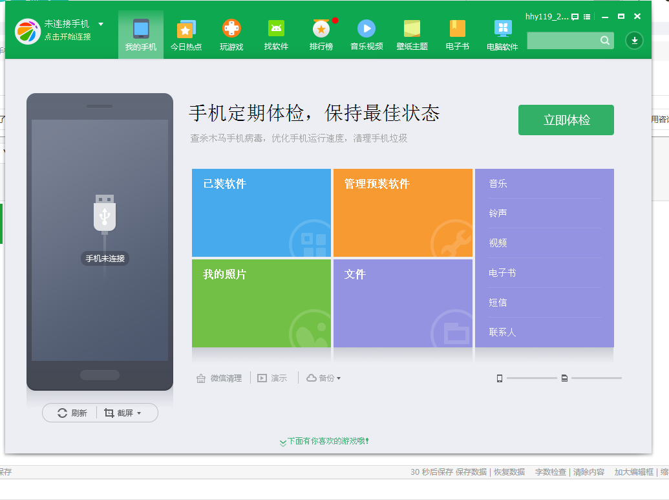Switch to the 我的手机 tab
Screen dimensions: 669x500
click(x=141, y=34)
